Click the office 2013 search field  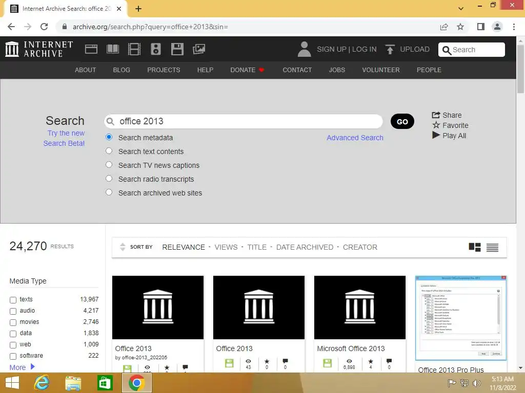click(244, 121)
